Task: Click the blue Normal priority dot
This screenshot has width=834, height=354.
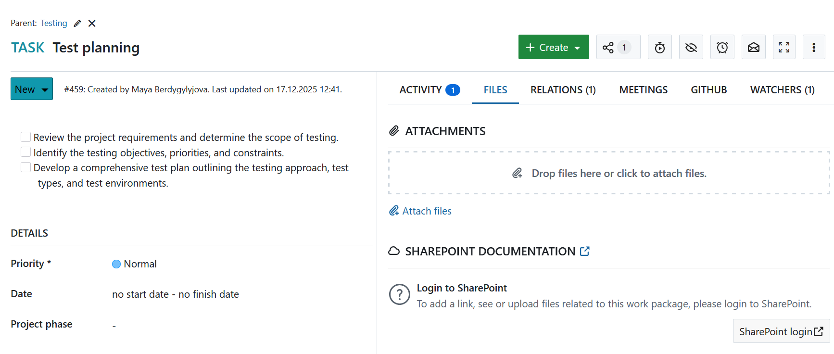Action: point(116,264)
